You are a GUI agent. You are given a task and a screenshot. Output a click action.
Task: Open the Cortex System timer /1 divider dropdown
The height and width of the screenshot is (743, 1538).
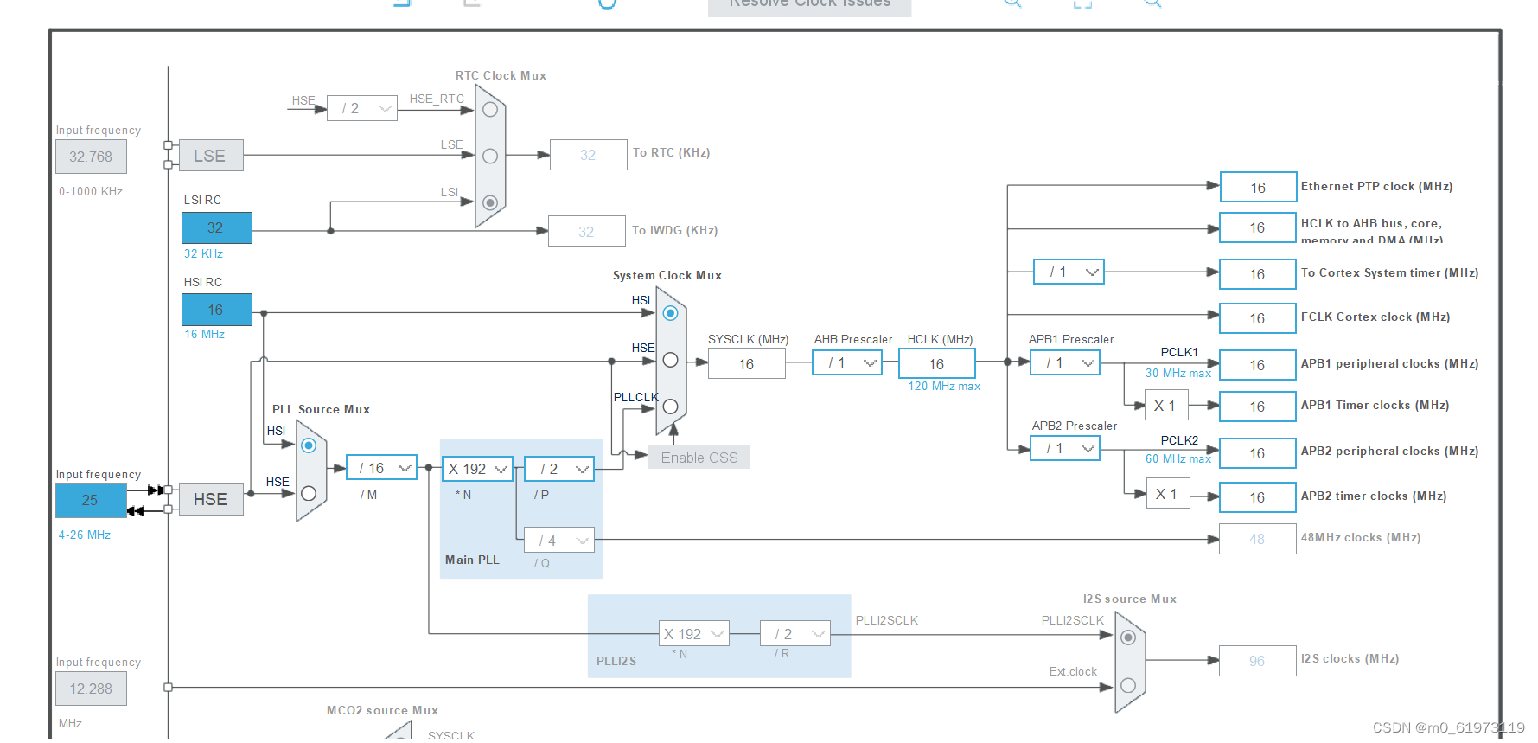pyautogui.click(x=1069, y=272)
